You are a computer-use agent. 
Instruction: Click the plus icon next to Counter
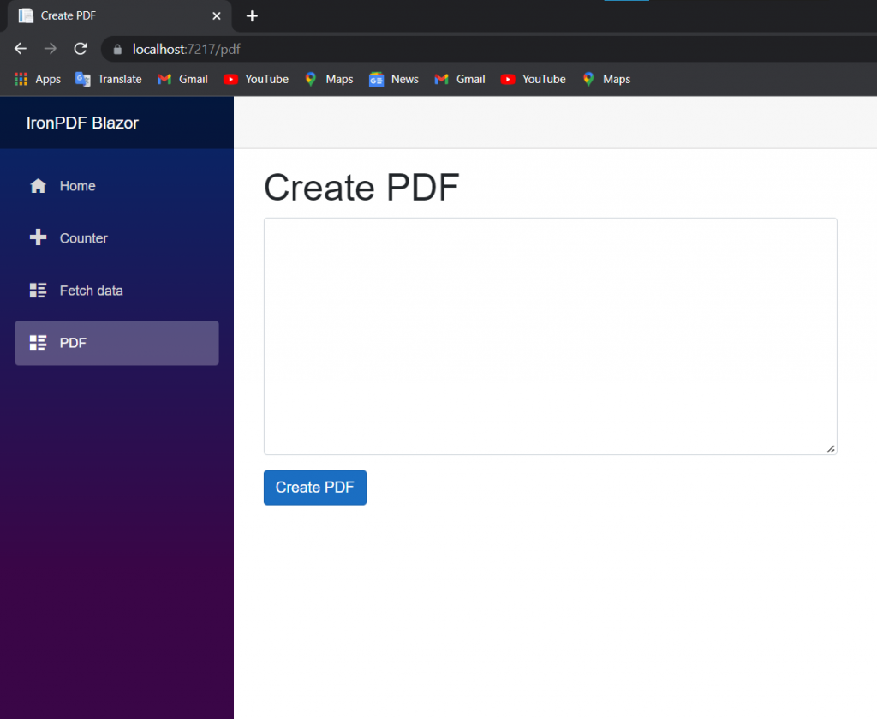click(x=38, y=237)
